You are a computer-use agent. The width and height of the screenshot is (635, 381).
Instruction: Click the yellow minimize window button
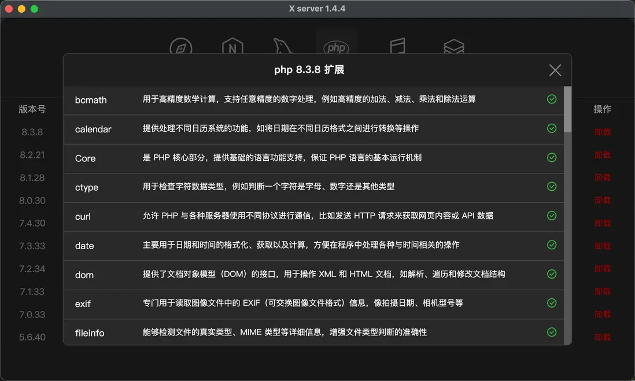21,9
